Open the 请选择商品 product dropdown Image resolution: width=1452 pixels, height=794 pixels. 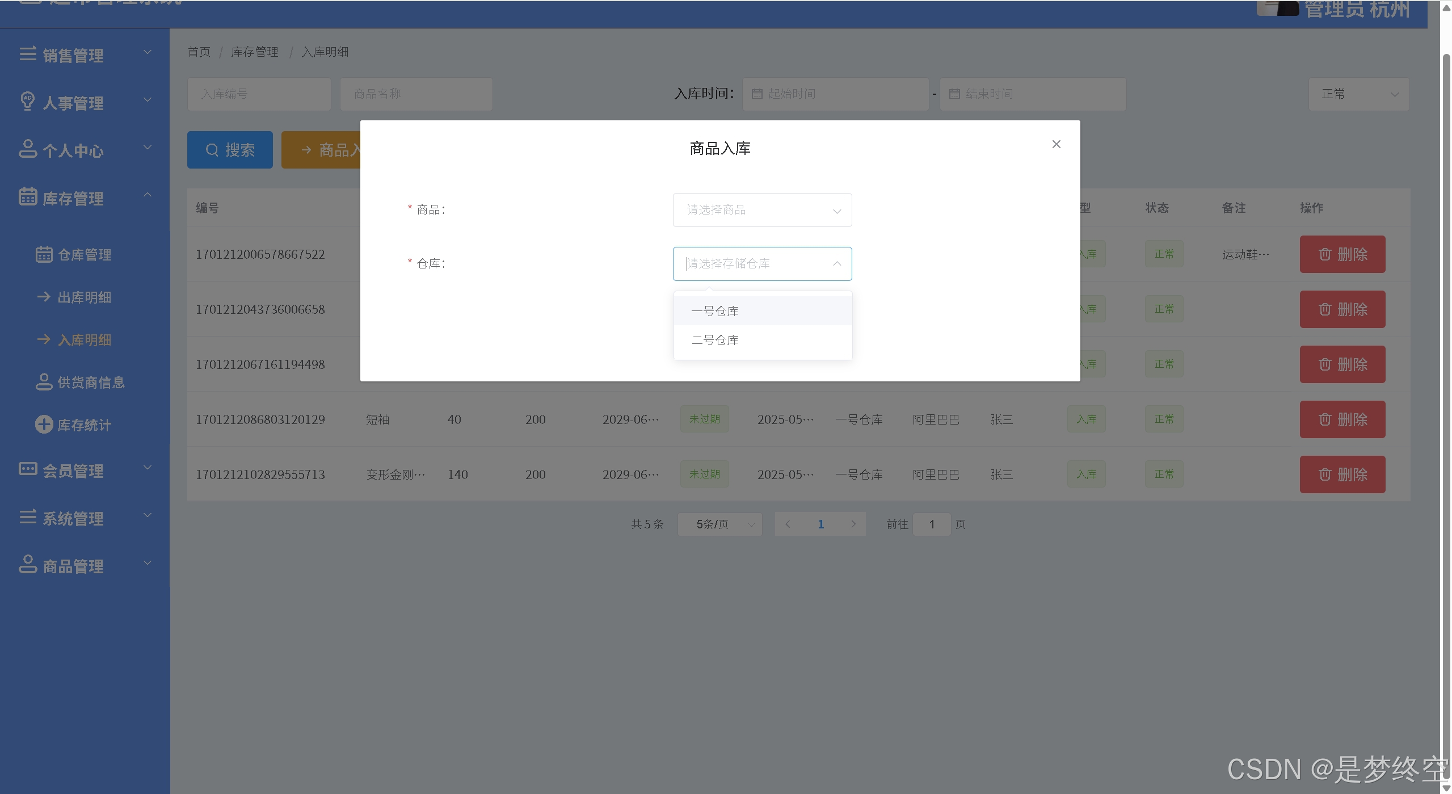pyautogui.click(x=761, y=210)
